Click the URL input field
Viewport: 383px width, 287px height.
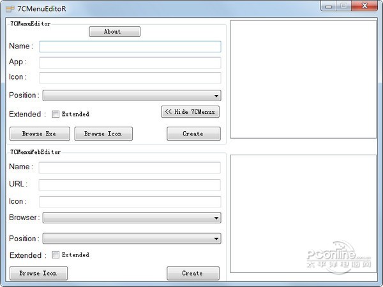tap(130, 185)
